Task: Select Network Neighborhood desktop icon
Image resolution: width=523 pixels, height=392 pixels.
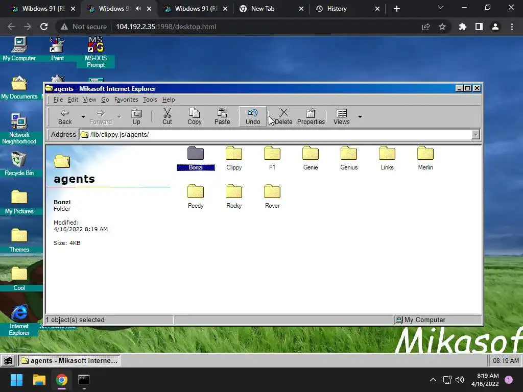Action: coord(19,129)
